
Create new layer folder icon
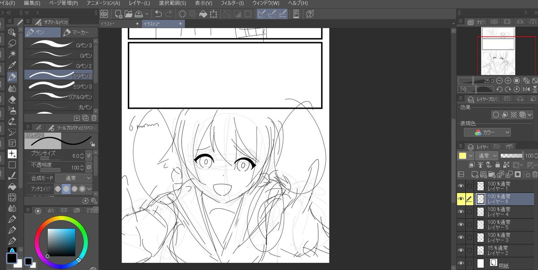tap(492, 174)
